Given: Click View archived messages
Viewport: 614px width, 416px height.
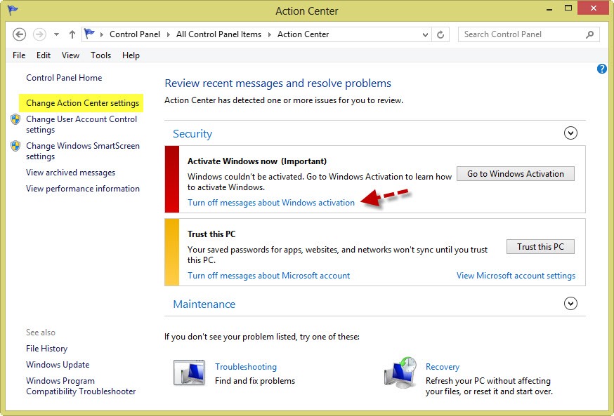Looking at the screenshot, I should click(70, 173).
